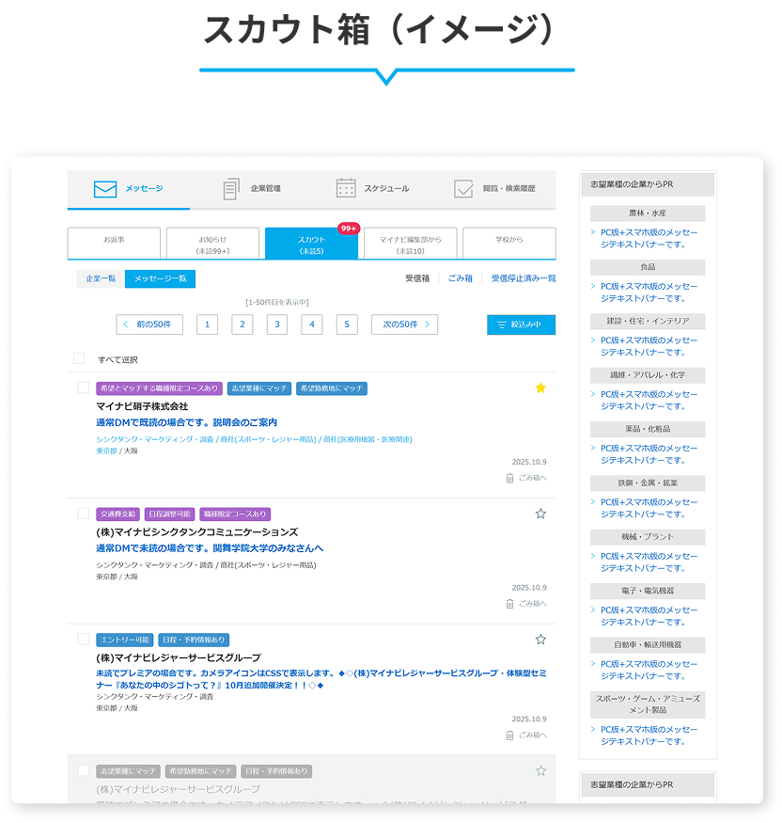
Task: Open the 電子・電気機器 banner link
Action: [649, 616]
